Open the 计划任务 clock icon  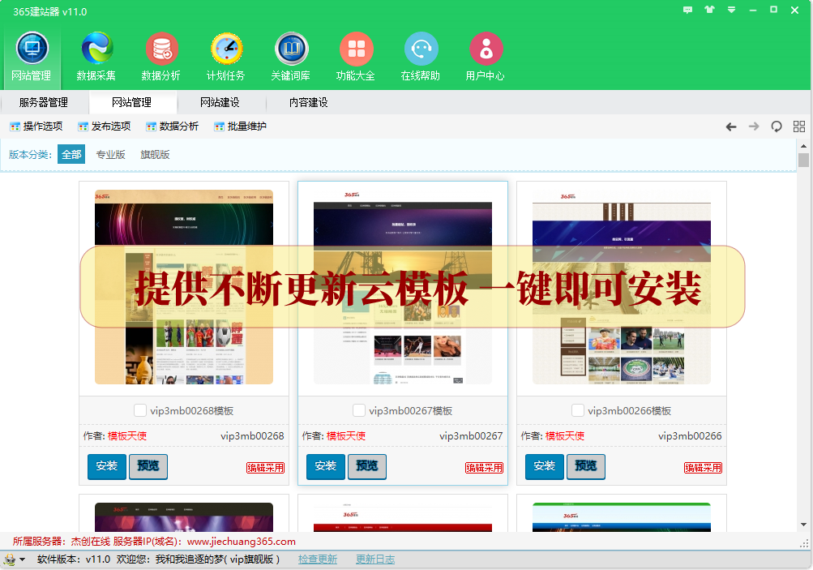(227, 49)
